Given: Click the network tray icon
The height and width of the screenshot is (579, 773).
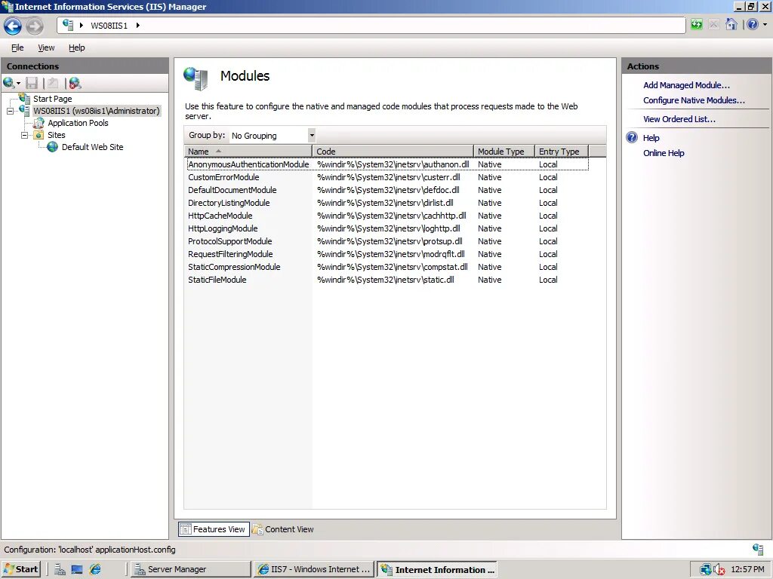Looking at the screenshot, I should 706,569.
